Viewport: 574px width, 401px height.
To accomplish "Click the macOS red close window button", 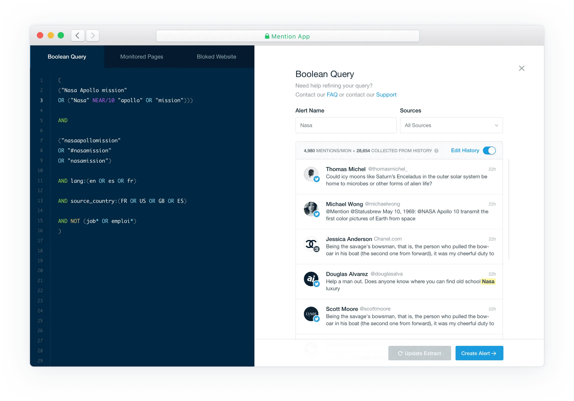I will [40, 35].
